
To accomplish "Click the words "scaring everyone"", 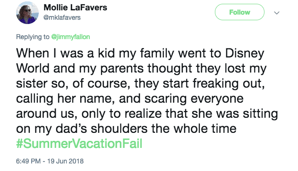I will (194, 99).
